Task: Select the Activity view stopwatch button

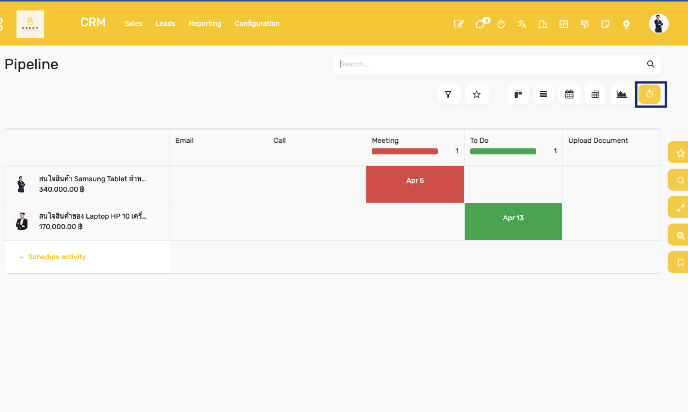Action: tap(650, 94)
